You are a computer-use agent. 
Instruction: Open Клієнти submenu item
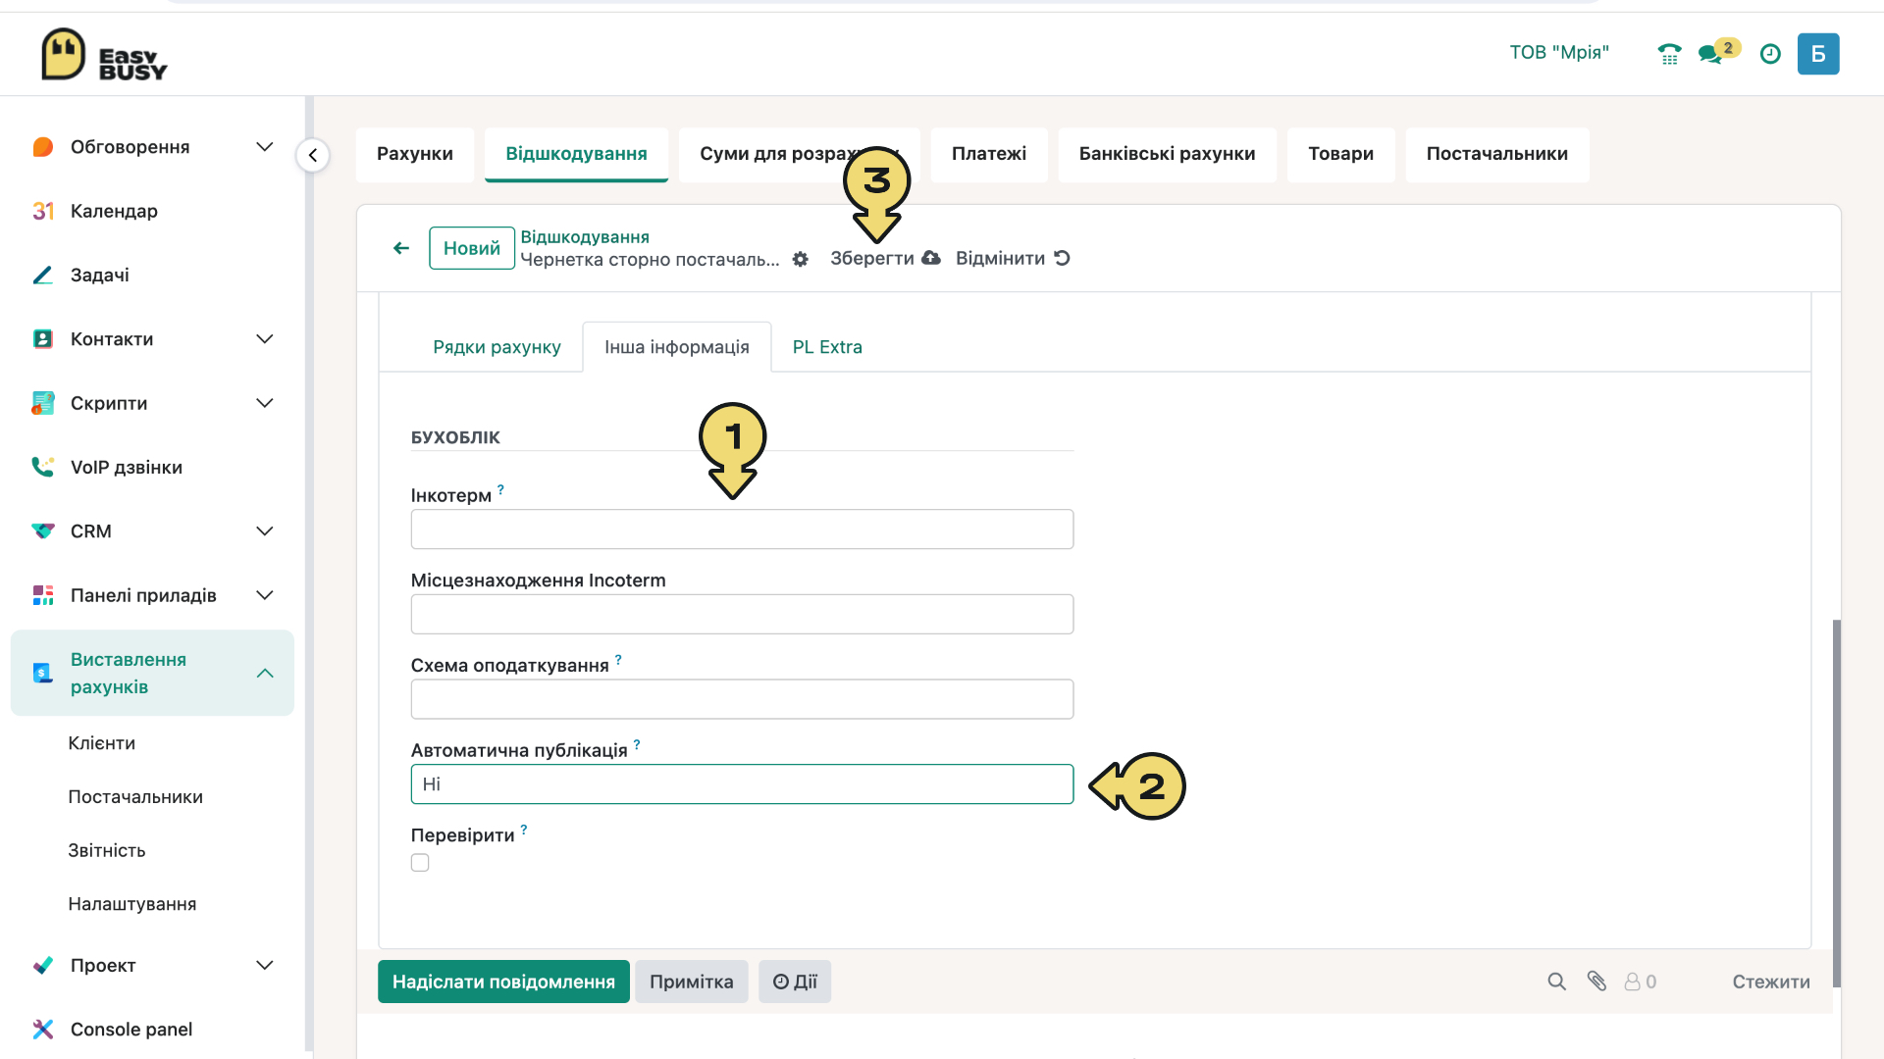point(102,743)
